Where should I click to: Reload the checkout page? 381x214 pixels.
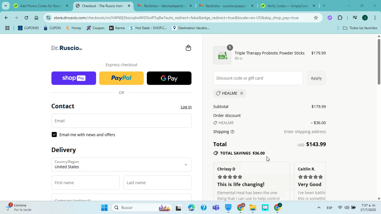26,18
